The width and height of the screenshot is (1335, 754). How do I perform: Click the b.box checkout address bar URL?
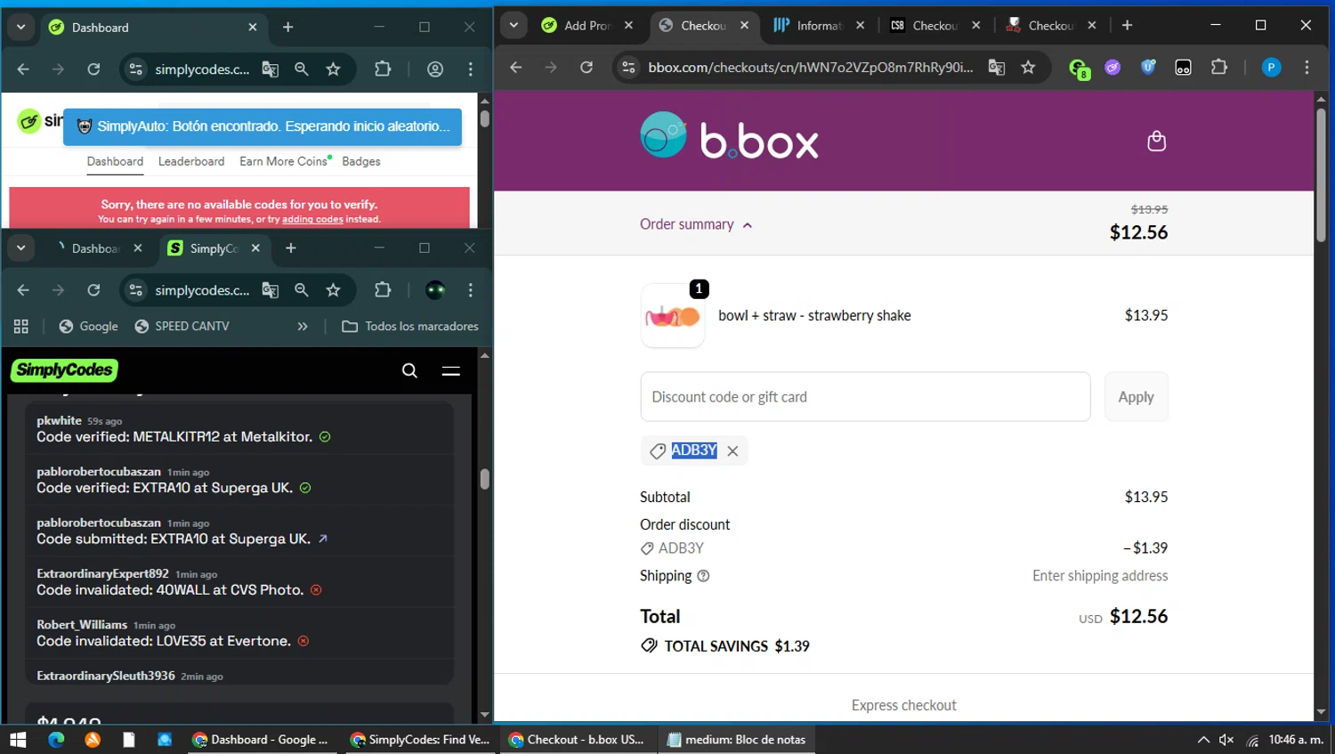pos(811,68)
